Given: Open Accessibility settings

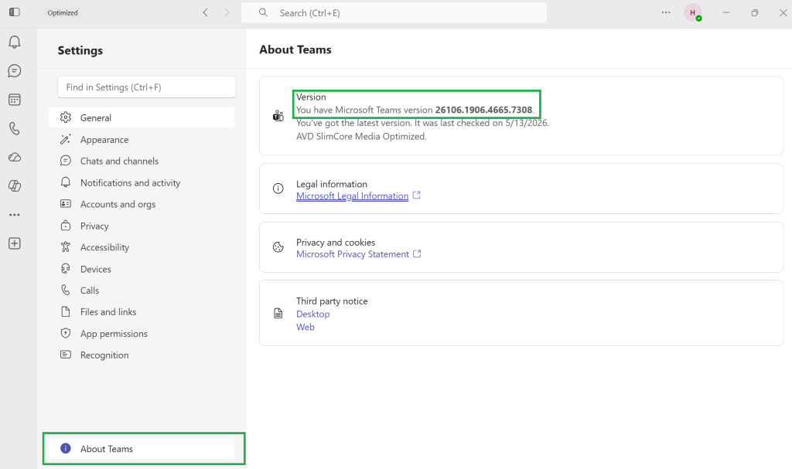Looking at the screenshot, I should tap(142, 247).
